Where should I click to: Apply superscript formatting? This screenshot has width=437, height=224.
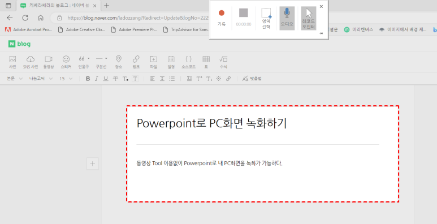199,79
